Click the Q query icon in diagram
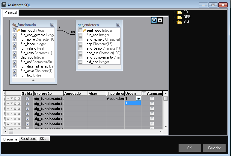Image resolution: width=231 pixels, height=156 pixels. (154, 20)
